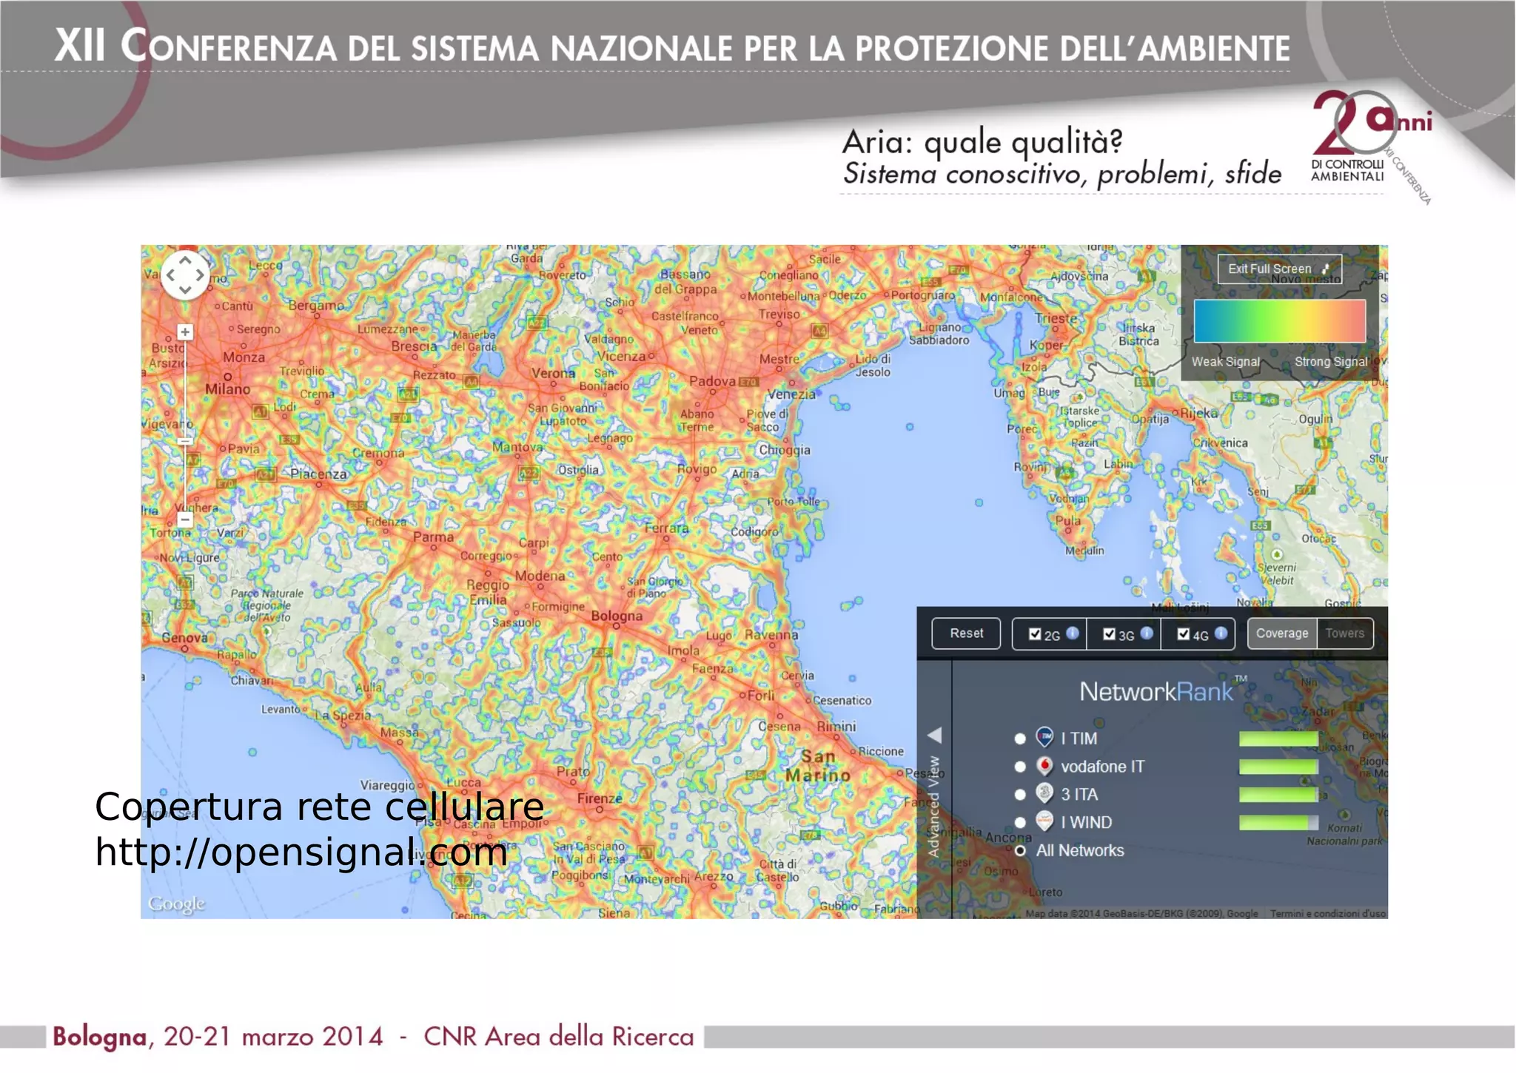The width and height of the screenshot is (1516, 1073).
Task: Select the All Networks radio button
Action: tap(1020, 850)
